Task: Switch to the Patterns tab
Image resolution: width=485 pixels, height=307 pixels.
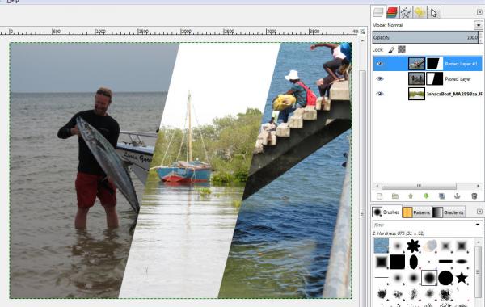Action: (416, 212)
